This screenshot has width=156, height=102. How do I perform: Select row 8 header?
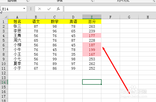point(4,54)
